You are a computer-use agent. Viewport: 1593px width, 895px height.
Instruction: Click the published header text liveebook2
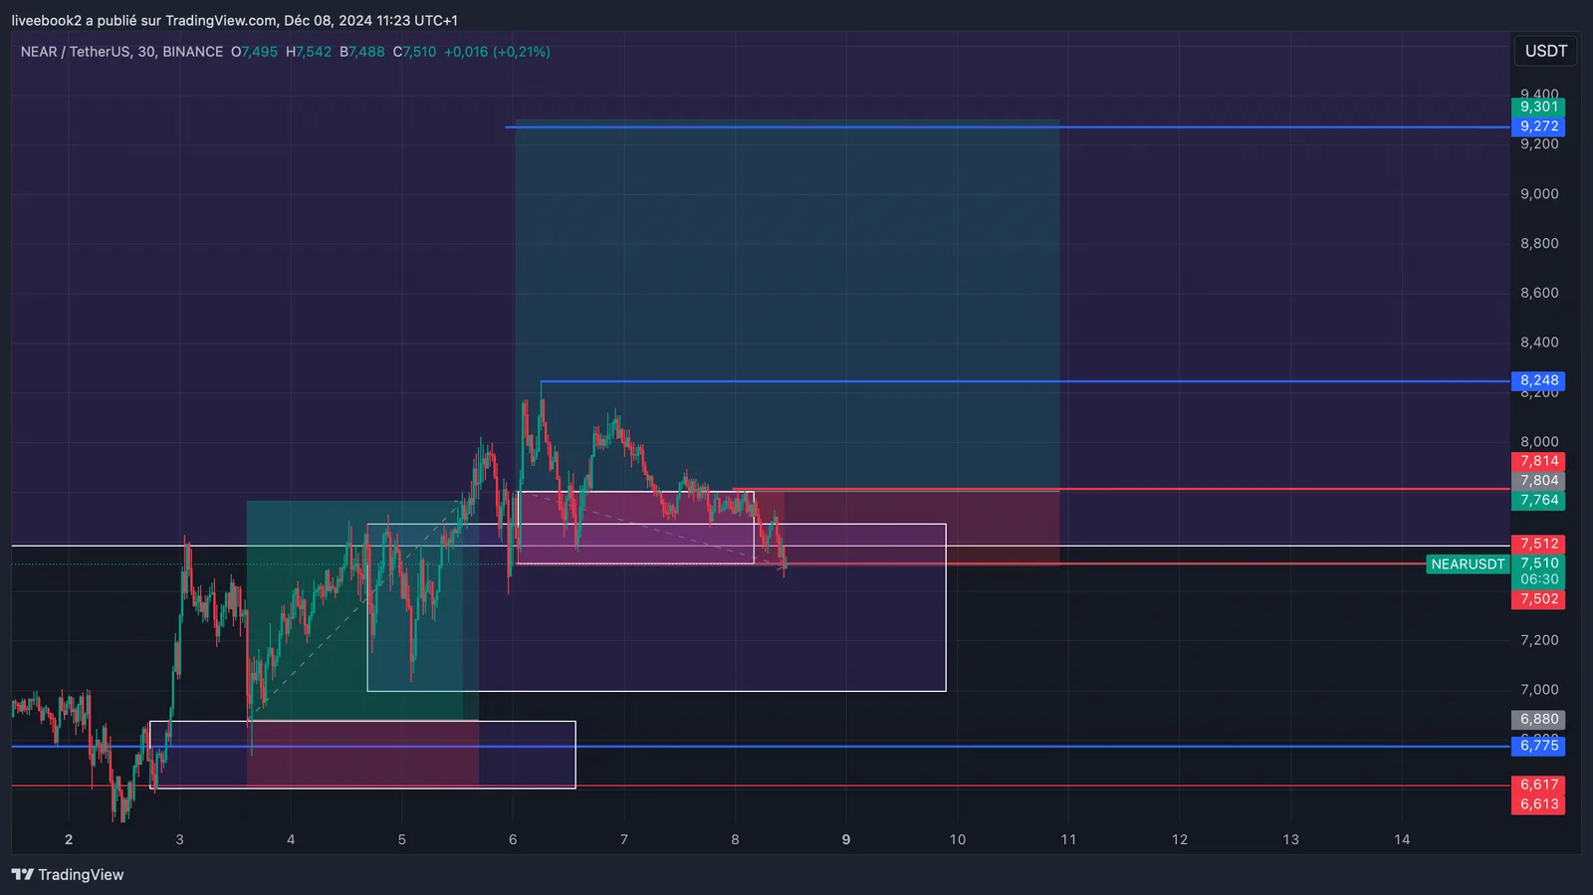point(46,20)
